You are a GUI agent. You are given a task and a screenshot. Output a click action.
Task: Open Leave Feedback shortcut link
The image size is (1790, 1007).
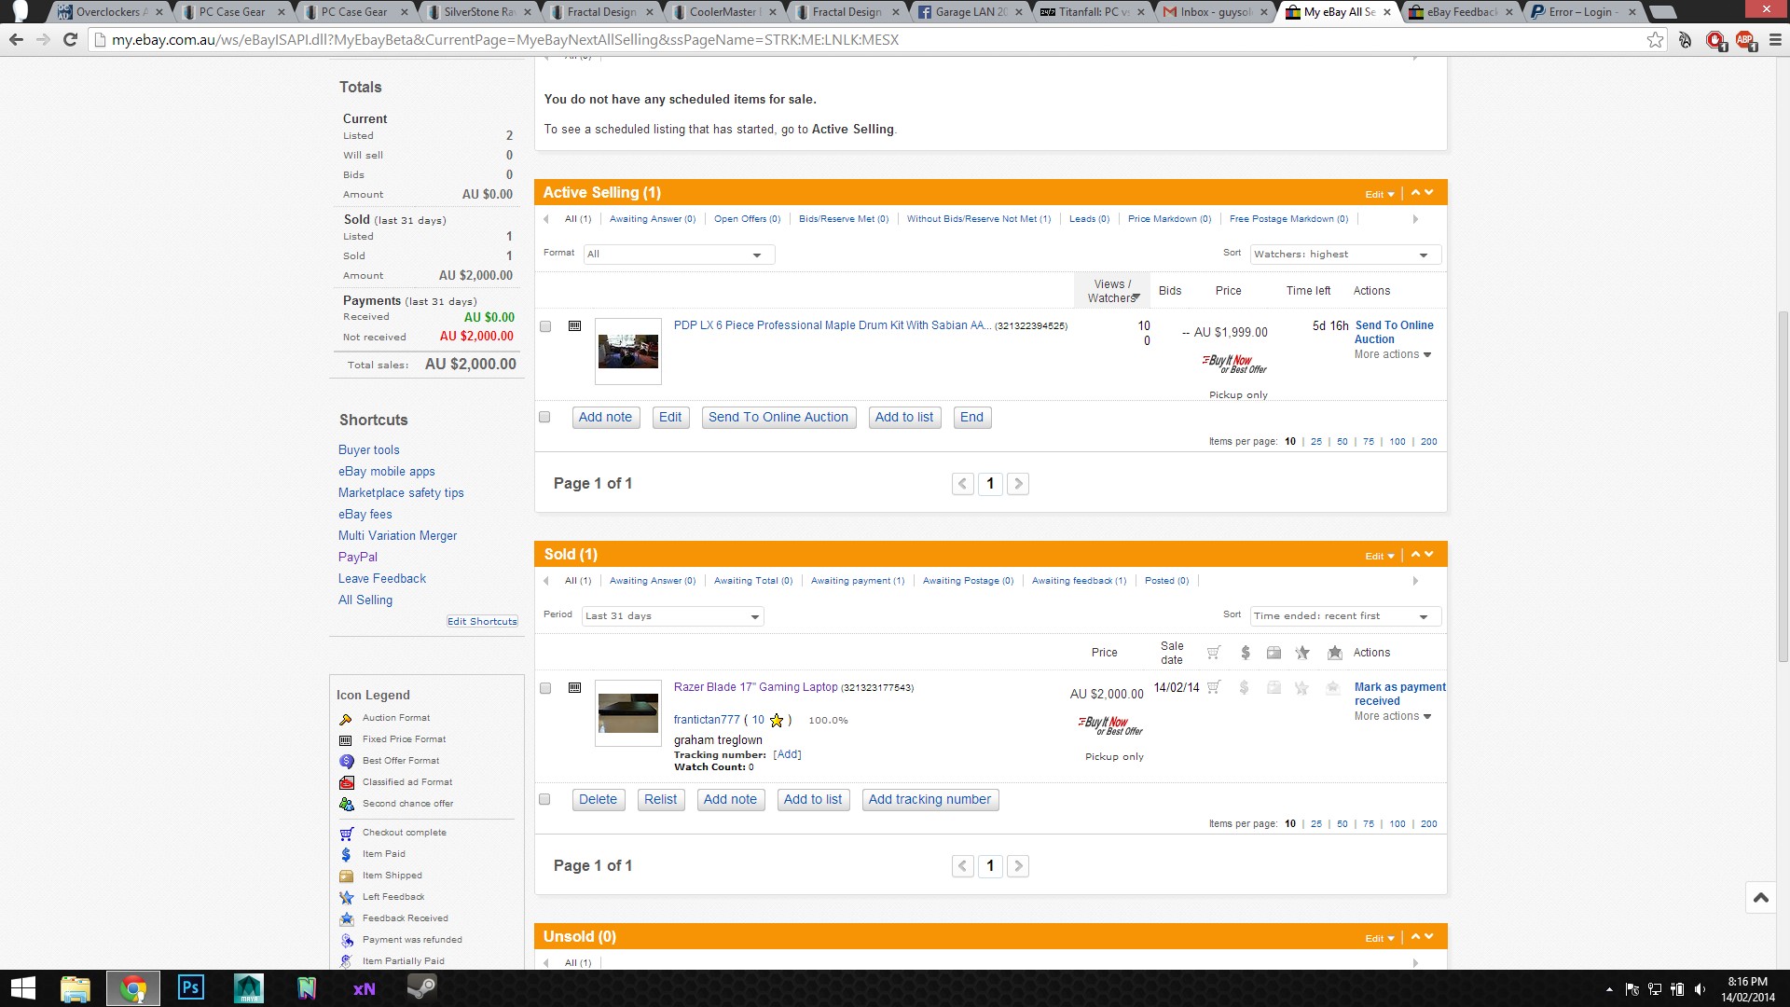381,578
